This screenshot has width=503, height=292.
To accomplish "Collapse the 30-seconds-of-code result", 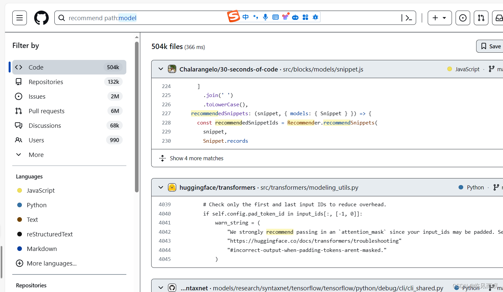I will (x=161, y=69).
